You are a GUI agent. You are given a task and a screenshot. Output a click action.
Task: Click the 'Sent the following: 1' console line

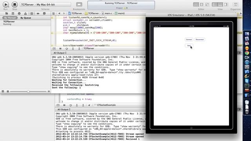(66, 88)
